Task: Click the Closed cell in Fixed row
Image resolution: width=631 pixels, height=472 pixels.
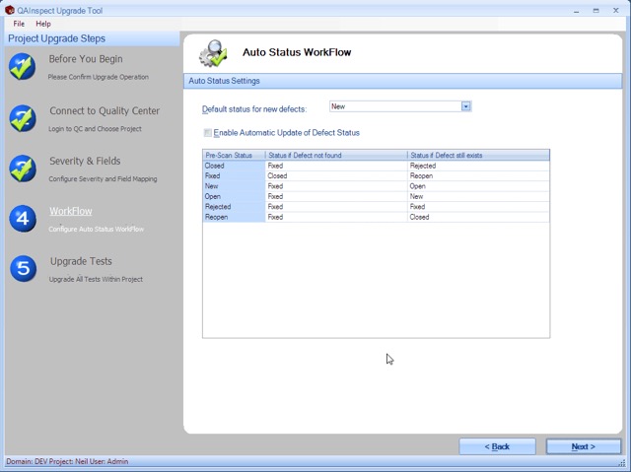Action: [336, 175]
